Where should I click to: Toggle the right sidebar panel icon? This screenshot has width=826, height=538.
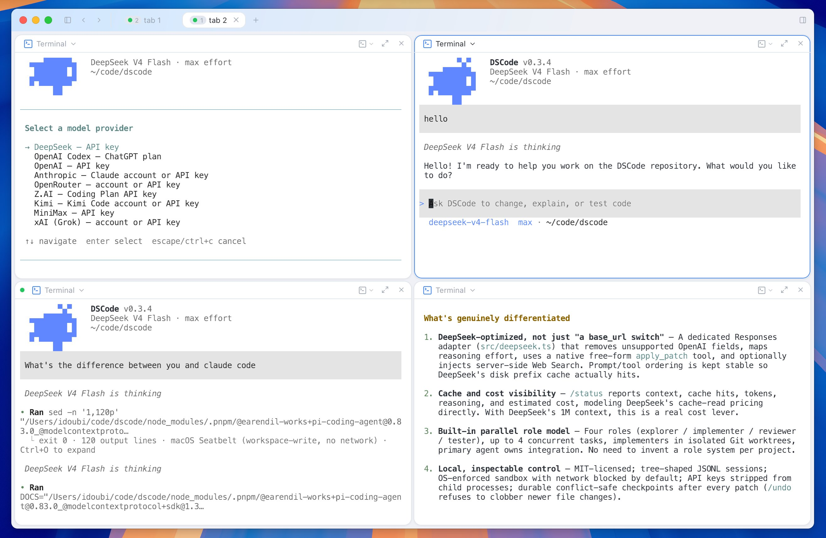(802, 20)
